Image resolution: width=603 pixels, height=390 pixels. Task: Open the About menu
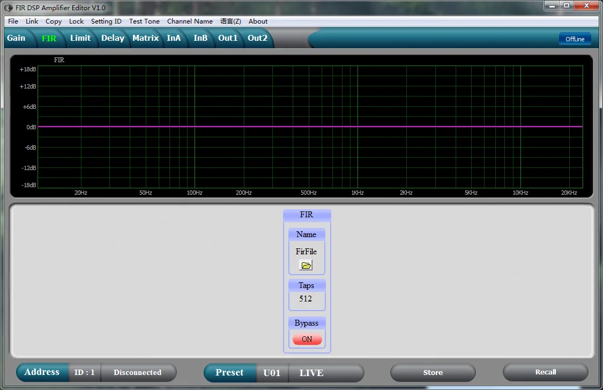tap(258, 21)
